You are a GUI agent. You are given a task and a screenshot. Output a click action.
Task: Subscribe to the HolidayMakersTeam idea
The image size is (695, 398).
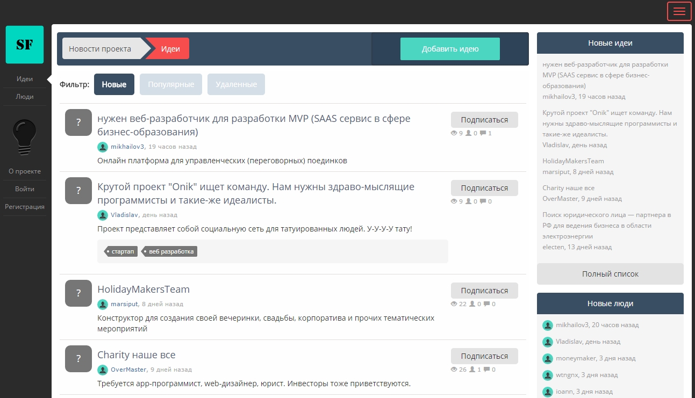click(484, 291)
